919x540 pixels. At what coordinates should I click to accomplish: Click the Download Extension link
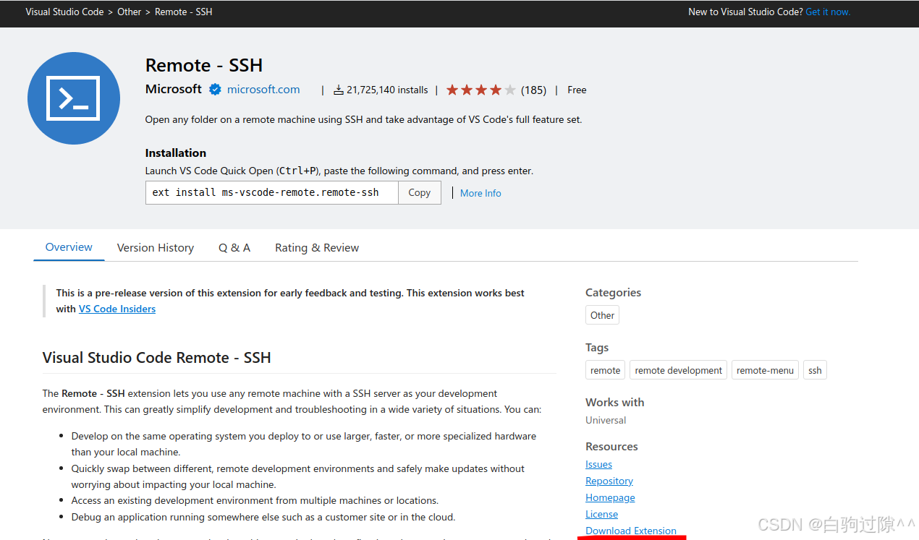click(630, 530)
